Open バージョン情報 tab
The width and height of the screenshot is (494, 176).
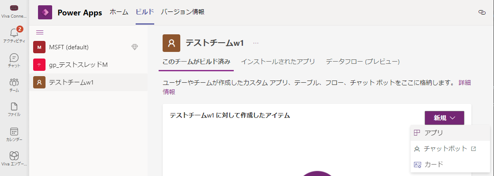[183, 12]
